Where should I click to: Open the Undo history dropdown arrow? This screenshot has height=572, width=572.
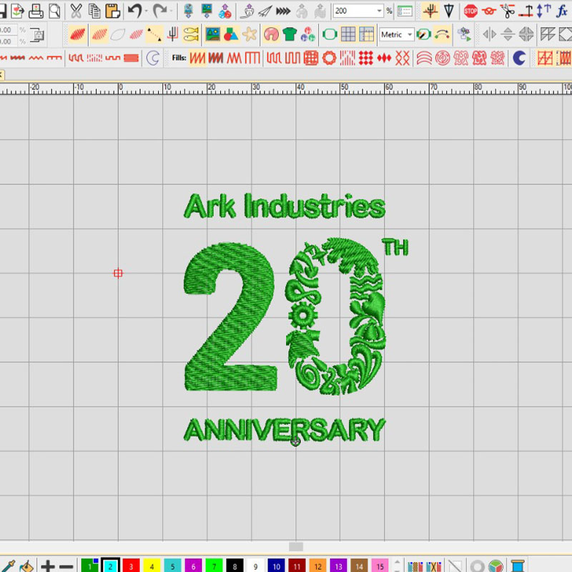click(147, 11)
